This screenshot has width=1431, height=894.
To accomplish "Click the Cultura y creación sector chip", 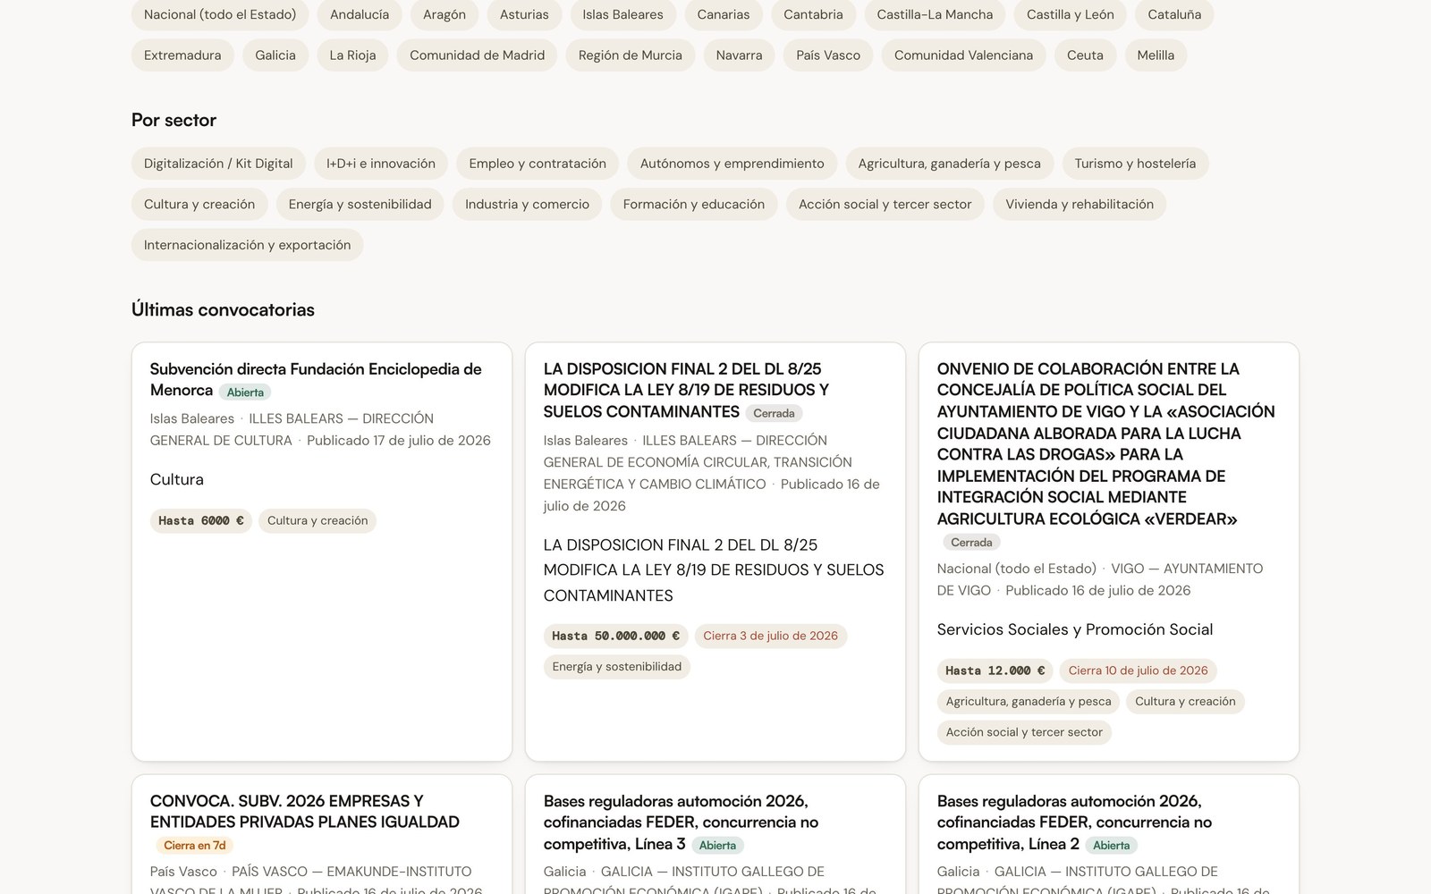I will pos(199,205).
